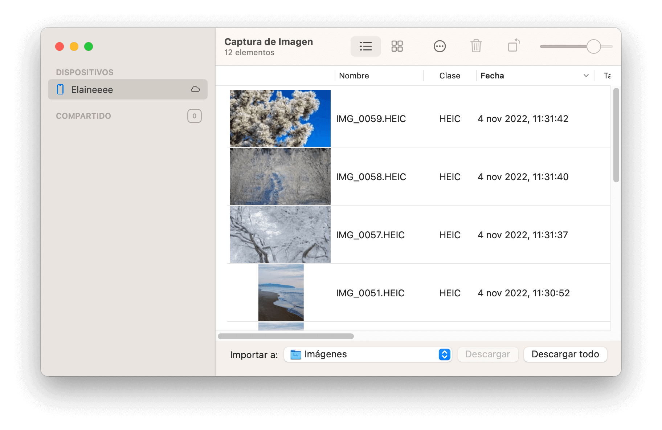The width and height of the screenshot is (662, 430).
Task: Click the Compartido section header
Action: [83, 116]
